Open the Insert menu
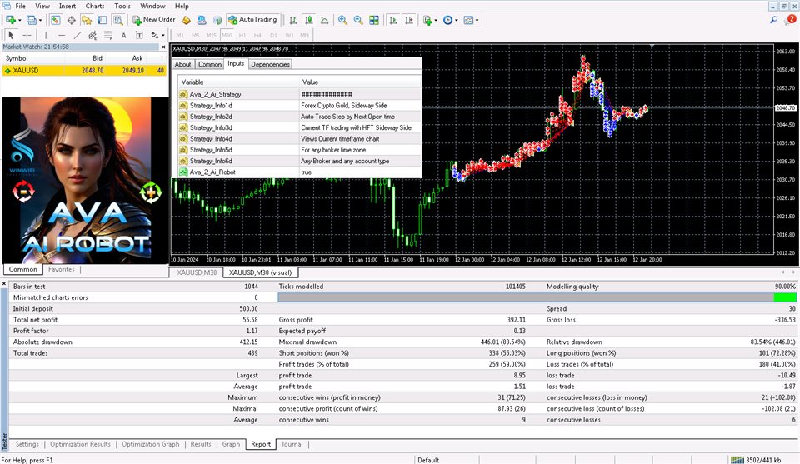The height and width of the screenshot is (464, 800). pos(67,6)
